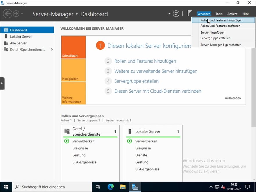This screenshot has height=192, width=256.
Task: Open the Windows Start menu
Action: coord(6,187)
